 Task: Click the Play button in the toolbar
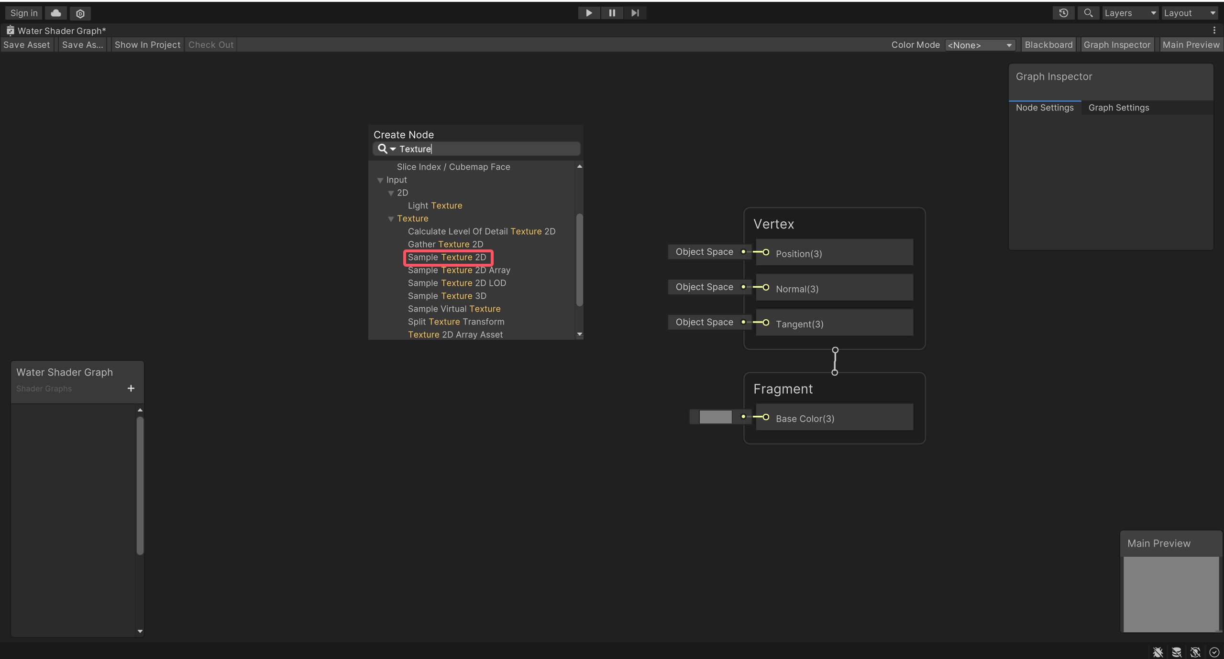tap(589, 13)
